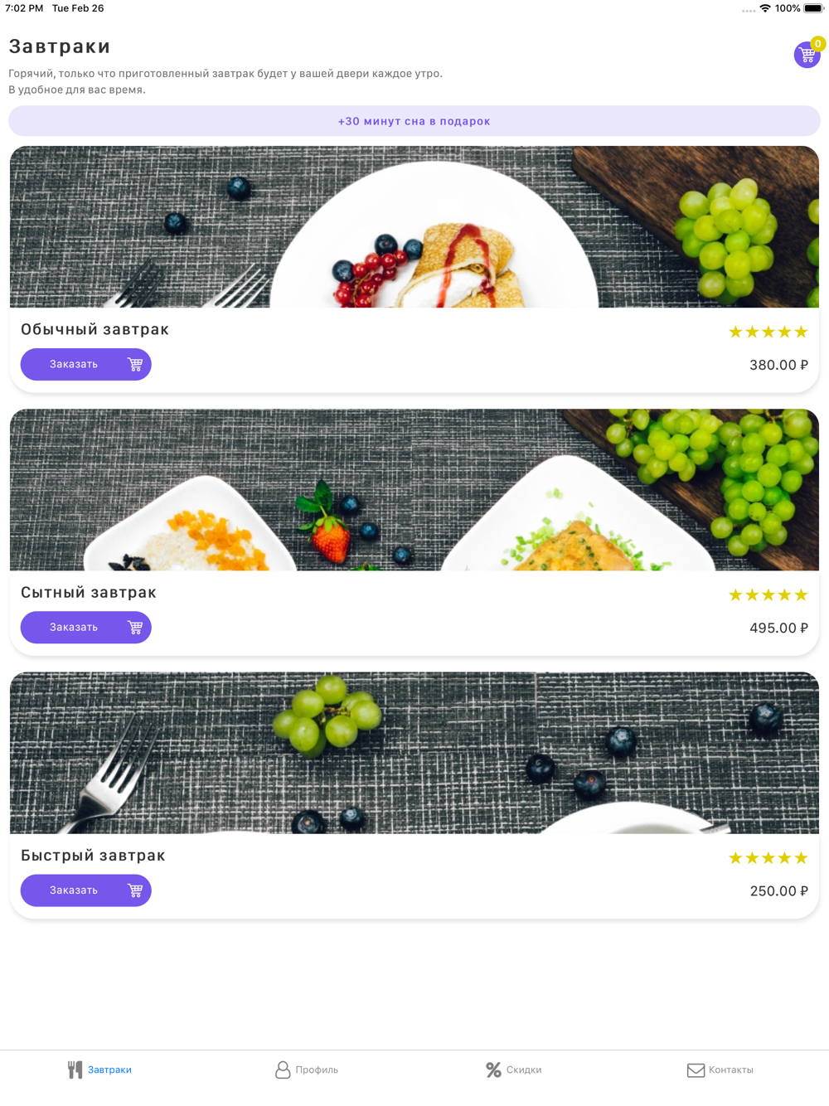Open the shopping cart icon with badge
Image resolution: width=829 pixels, height=1106 pixels.
tap(807, 54)
